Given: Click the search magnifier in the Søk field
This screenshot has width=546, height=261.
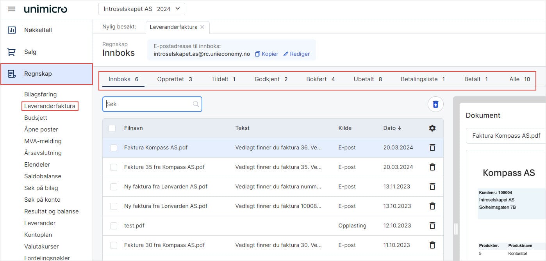Looking at the screenshot, I should (195, 104).
